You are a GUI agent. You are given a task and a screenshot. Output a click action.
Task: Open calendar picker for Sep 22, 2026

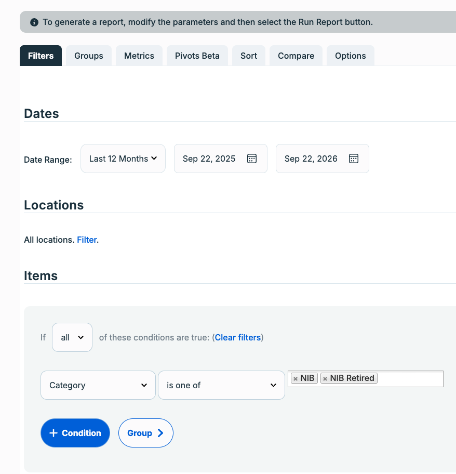pyautogui.click(x=354, y=159)
